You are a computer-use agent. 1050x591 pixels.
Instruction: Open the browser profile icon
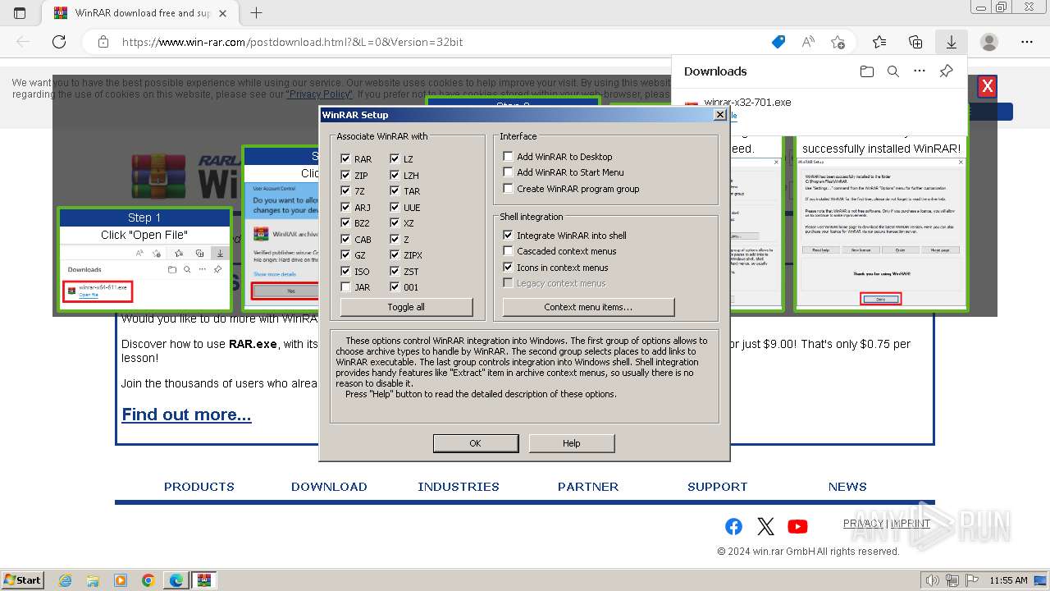point(989,42)
